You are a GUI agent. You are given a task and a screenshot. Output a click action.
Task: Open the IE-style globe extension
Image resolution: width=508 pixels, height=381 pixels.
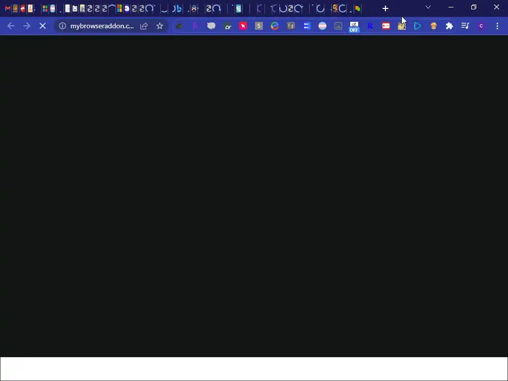(x=275, y=26)
